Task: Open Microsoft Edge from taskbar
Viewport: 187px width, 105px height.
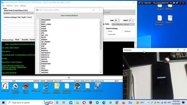Action: pos(104,102)
